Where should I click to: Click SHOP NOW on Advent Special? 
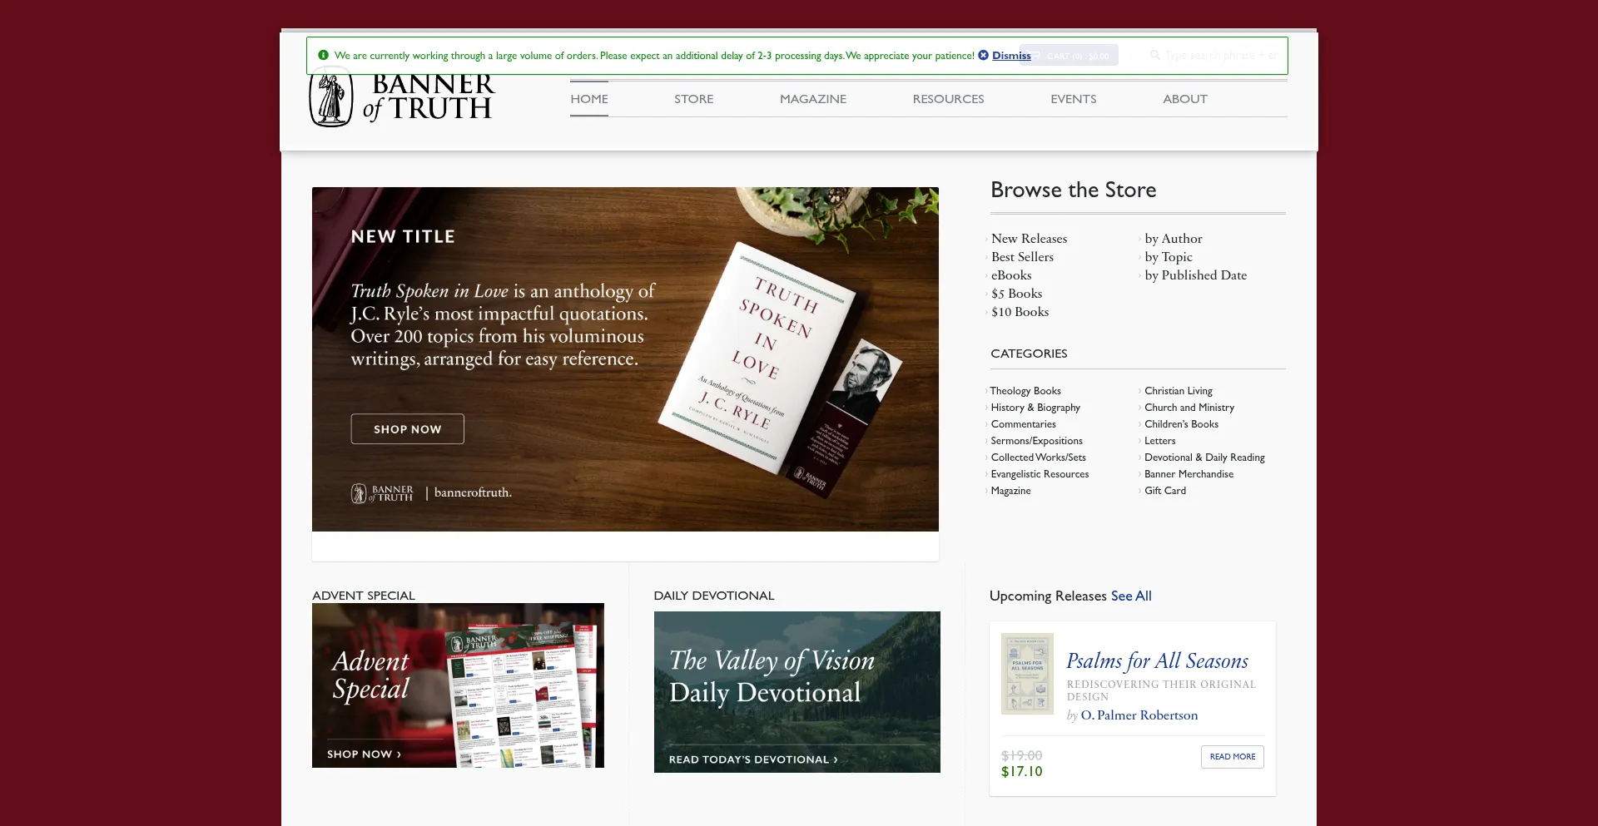(x=364, y=754)
